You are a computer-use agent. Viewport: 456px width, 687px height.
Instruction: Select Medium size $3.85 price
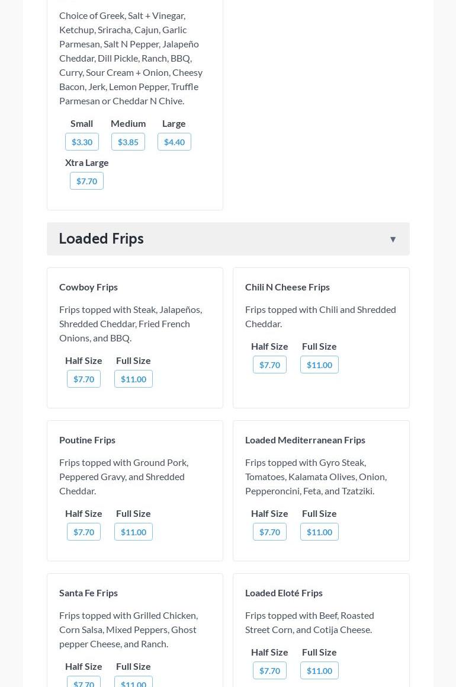pyautogui.click(x=128, y=142)
